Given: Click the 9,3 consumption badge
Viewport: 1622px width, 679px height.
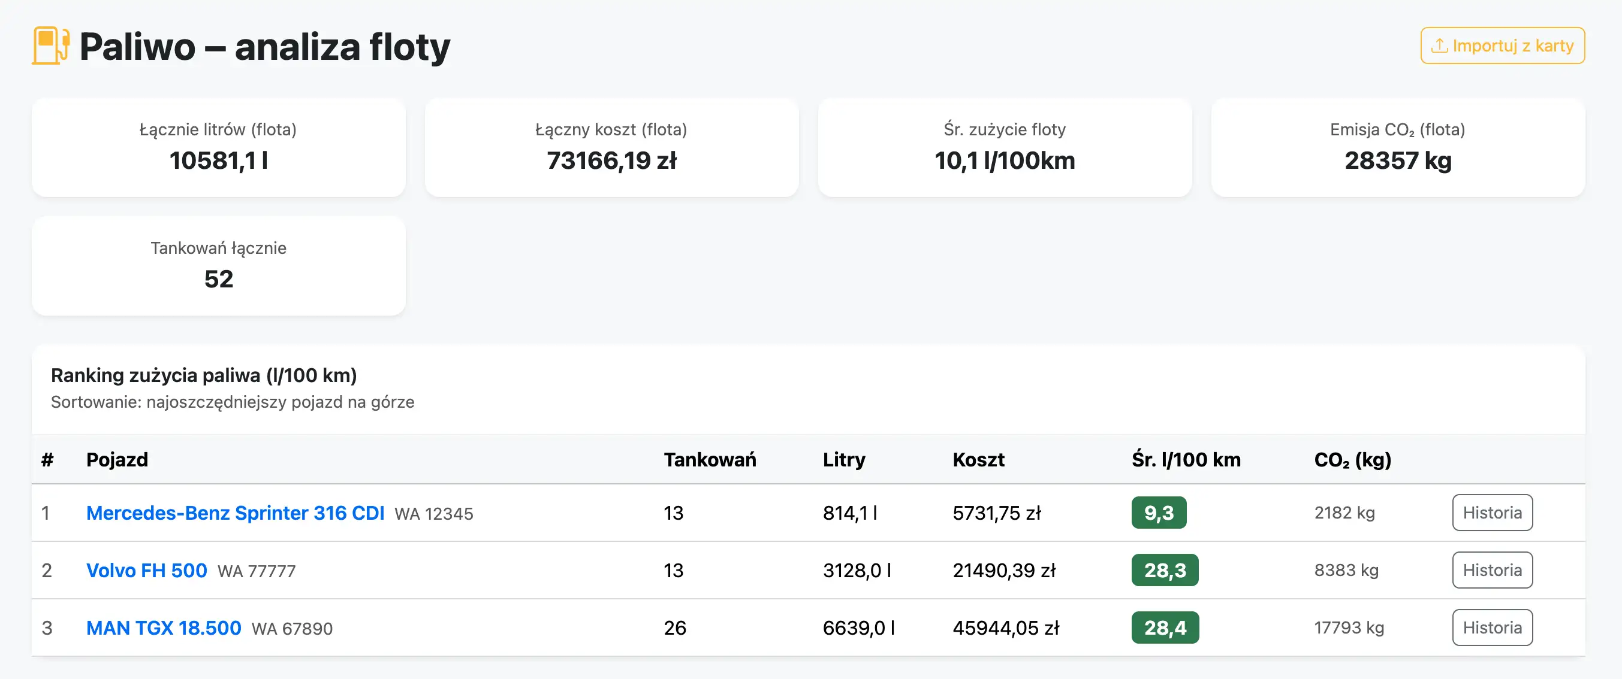Looking at the screenshot, I should 1159,513.
